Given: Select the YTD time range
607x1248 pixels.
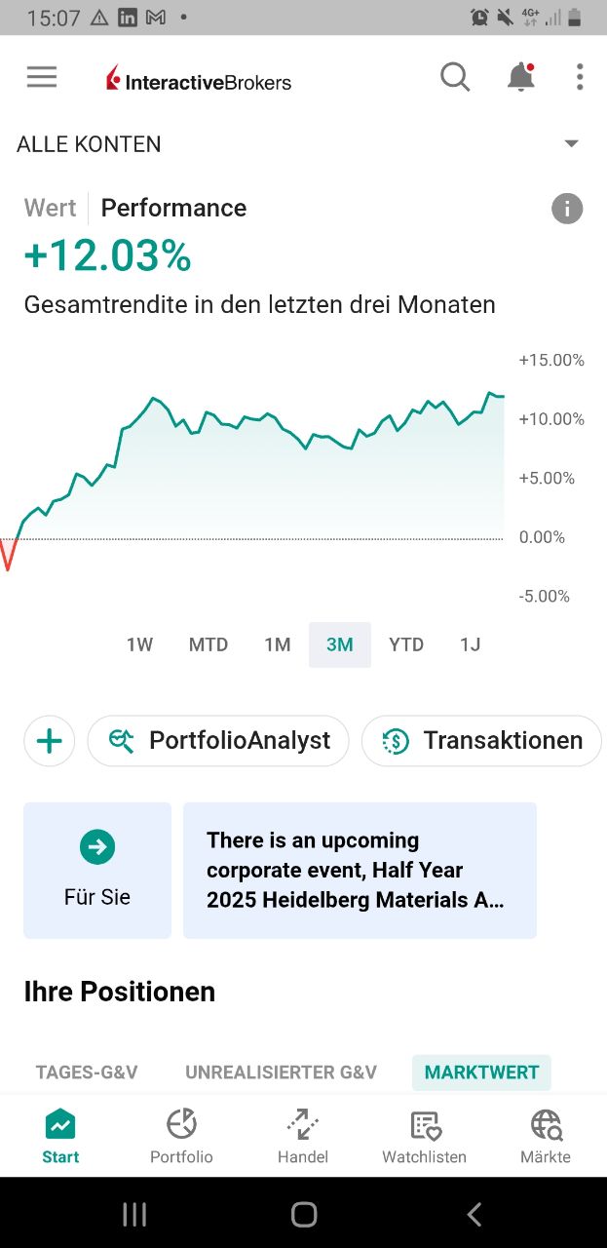Looking at the screenshot, I should coord(406,644).
